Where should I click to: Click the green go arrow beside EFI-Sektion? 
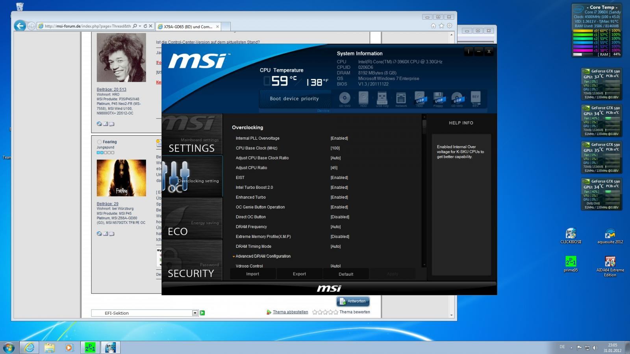point(202,313)
